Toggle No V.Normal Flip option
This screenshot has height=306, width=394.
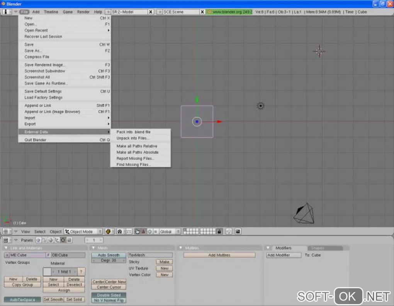(109, 301)
